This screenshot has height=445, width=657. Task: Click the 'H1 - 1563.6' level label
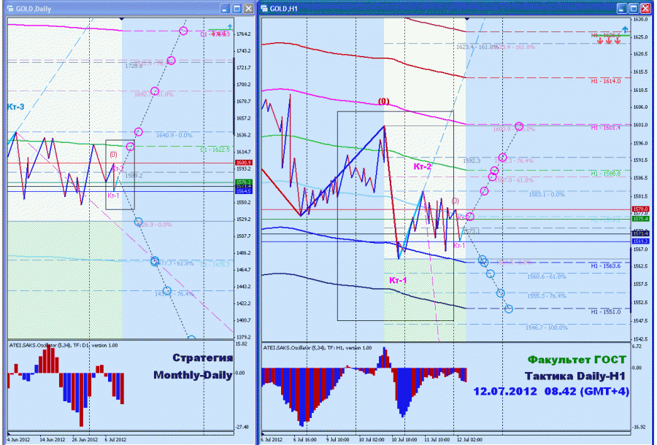(606, 266)
